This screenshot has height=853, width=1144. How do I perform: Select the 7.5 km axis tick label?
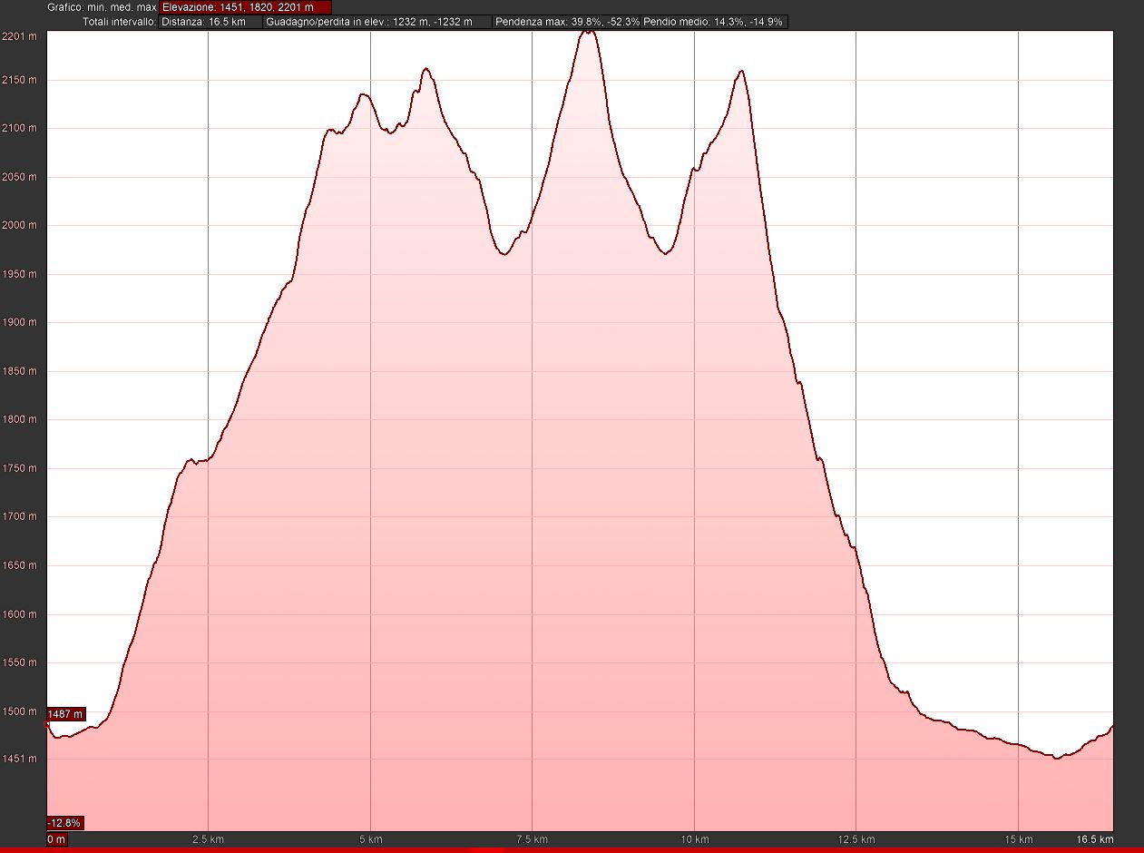[x=532, y=839]
